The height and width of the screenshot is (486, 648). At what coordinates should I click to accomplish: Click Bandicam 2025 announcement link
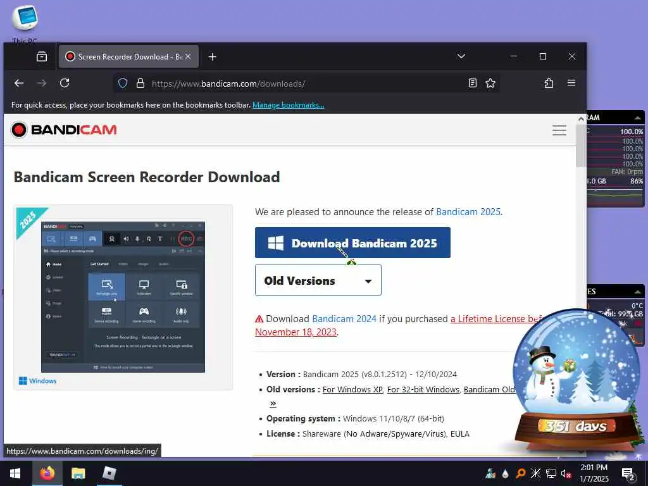tap(468, 212)
